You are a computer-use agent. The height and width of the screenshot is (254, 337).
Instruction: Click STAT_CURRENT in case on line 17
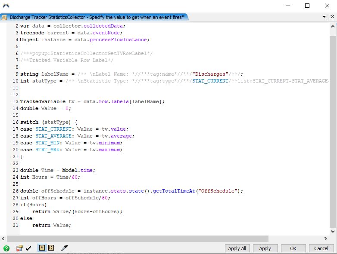pos(53,129)
